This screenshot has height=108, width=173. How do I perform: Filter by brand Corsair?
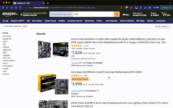coord(6,69)
